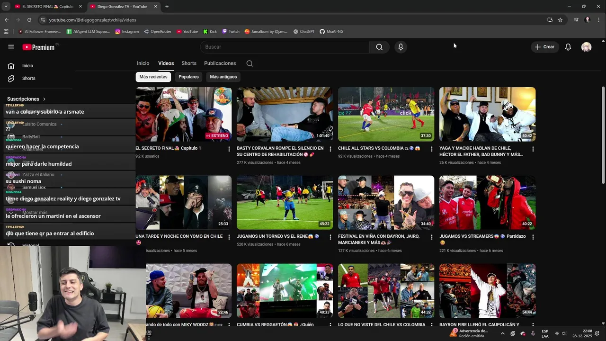
Task: Open the YouTube account avatar menu
Action: (x=586, y=47)
